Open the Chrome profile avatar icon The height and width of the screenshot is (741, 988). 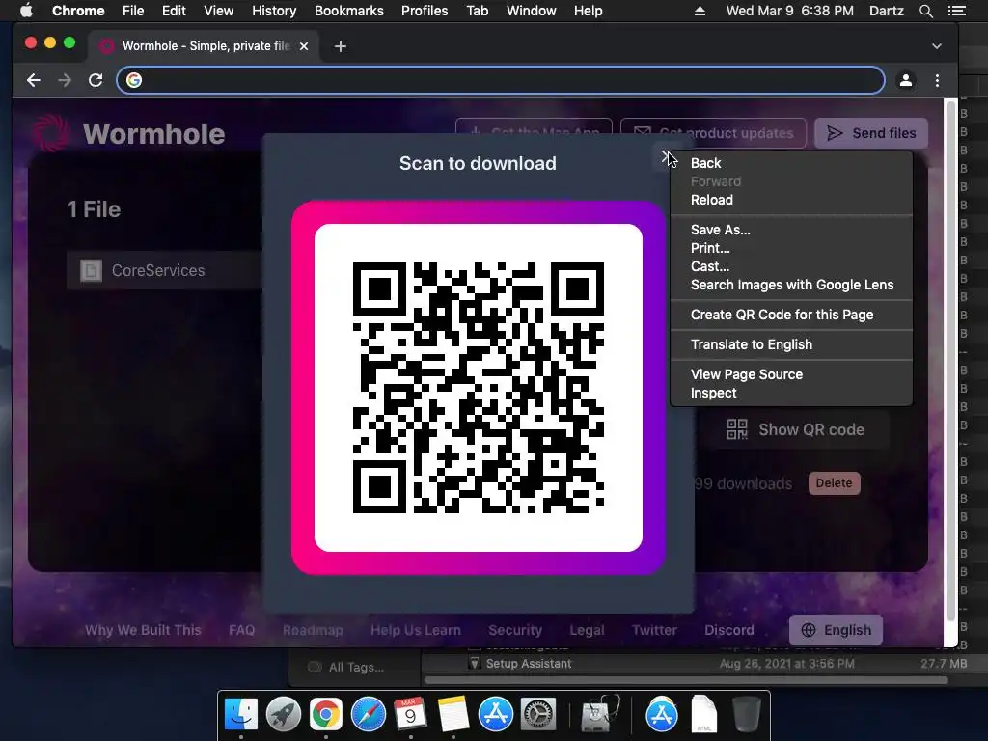(x=905, y=80)
